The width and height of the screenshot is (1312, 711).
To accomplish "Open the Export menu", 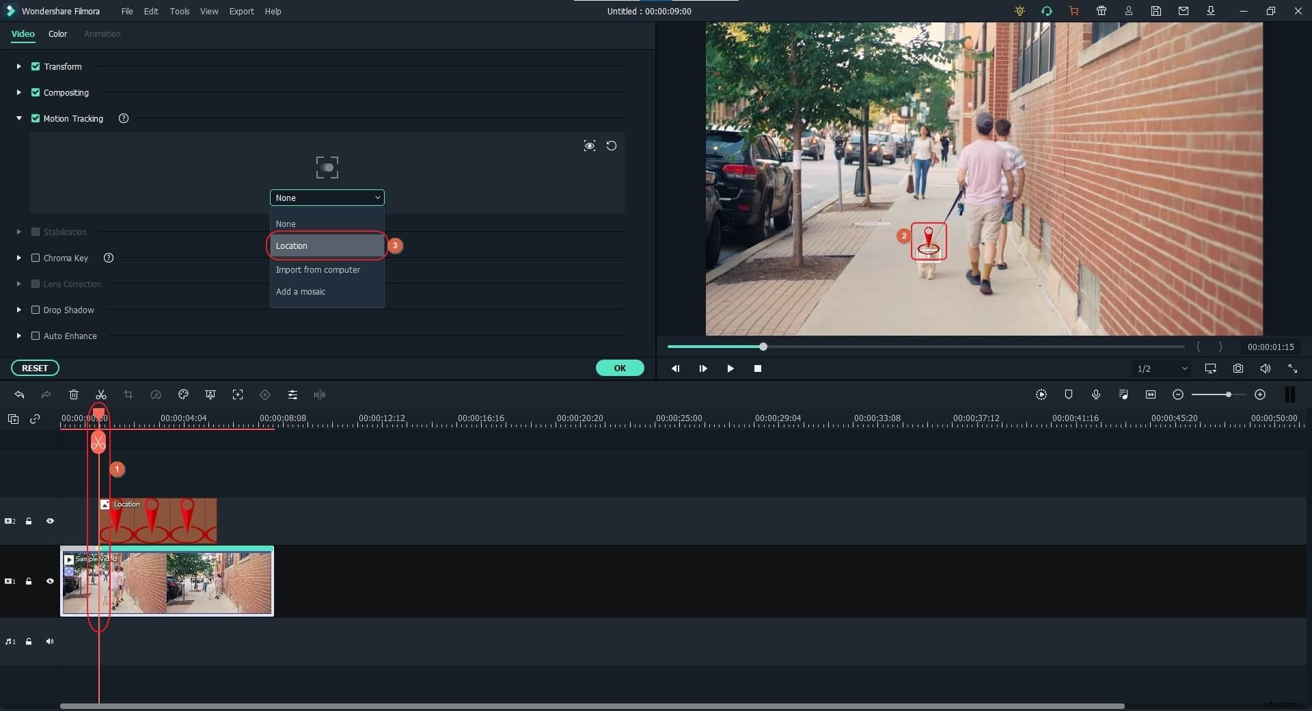I will click(241, 11).
